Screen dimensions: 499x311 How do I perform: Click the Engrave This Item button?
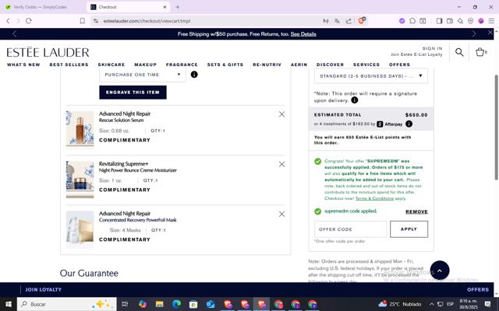133,93
